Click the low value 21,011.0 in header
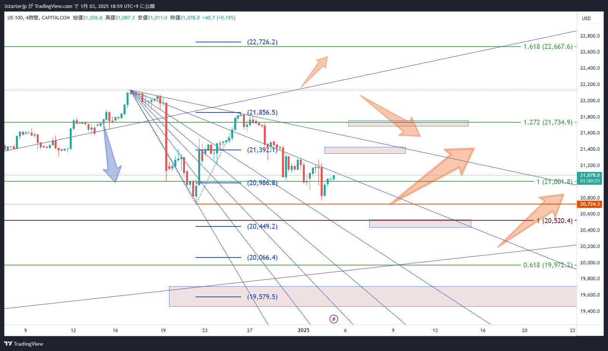This screenshot has width=608, height=351. pyautogui.click(x=157, y=18)
